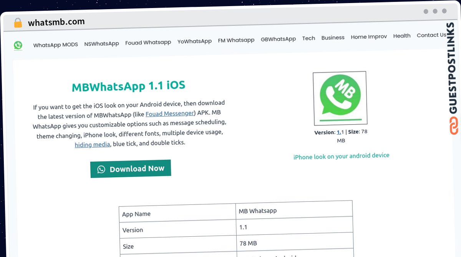Go to Fouad Whatsapp page
This screenshot has height=257, width=461.
pyautogui.click(x=148, y=42)
